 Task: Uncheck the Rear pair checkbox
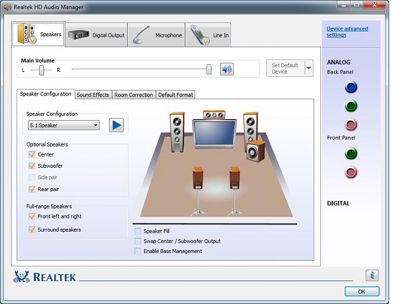click(32, 189)
